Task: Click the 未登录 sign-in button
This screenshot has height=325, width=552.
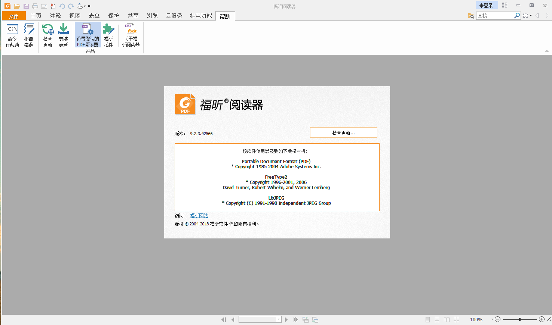Action: [x=486, y=5]
